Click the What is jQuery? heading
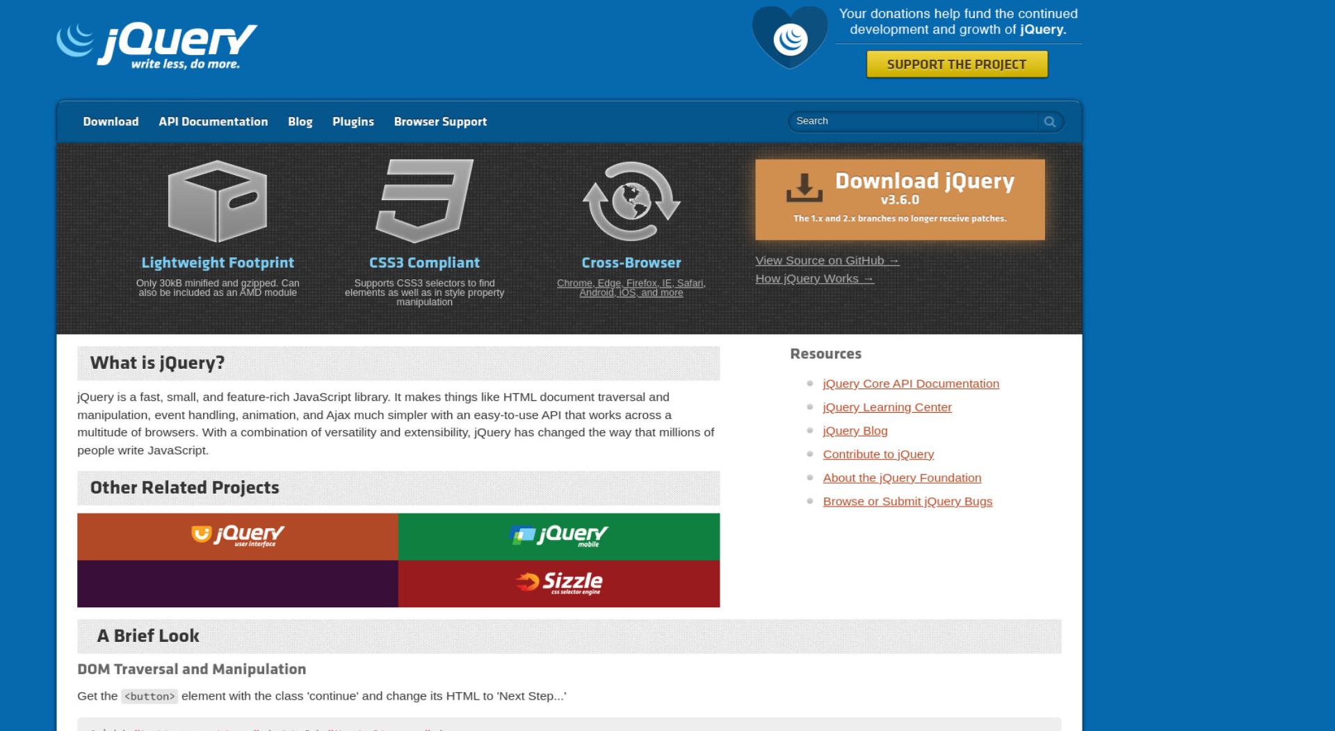Image resolution: width=1335 pixels, height=731 pixels. 157,363
